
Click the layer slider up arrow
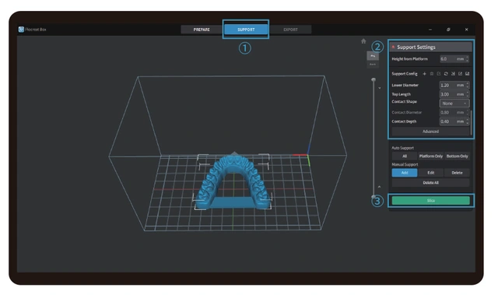379,187
